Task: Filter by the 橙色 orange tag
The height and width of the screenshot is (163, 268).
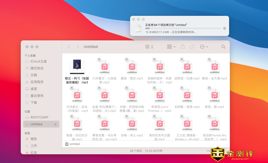Action: click(34, 139)
